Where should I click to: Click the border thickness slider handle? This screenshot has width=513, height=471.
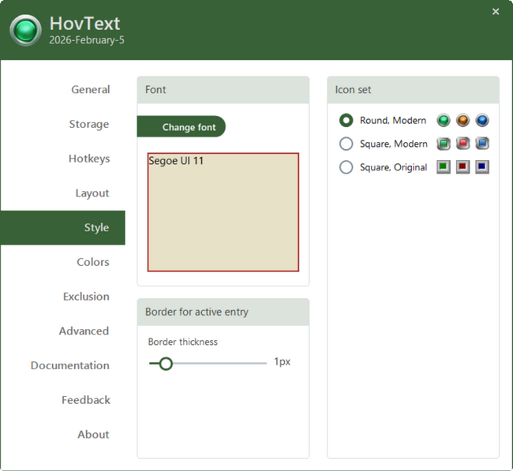click(166, 363)
